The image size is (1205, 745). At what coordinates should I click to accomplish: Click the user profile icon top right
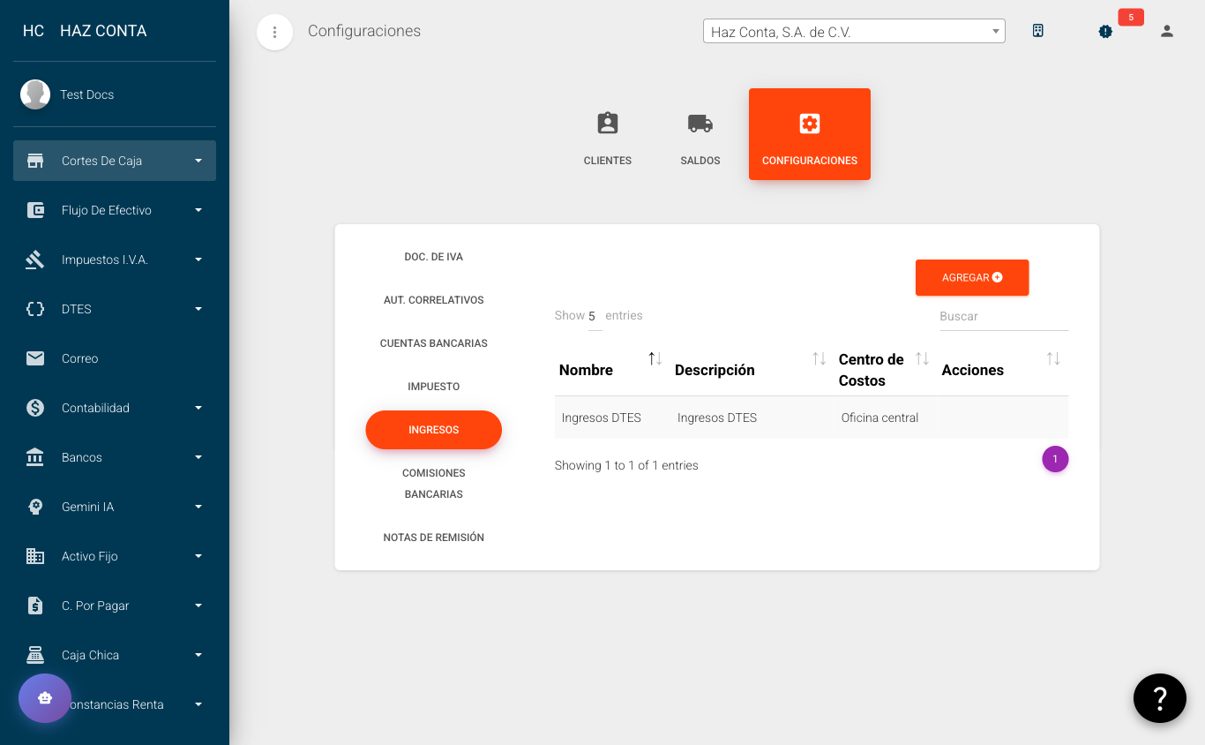(x=1166, y=31)
